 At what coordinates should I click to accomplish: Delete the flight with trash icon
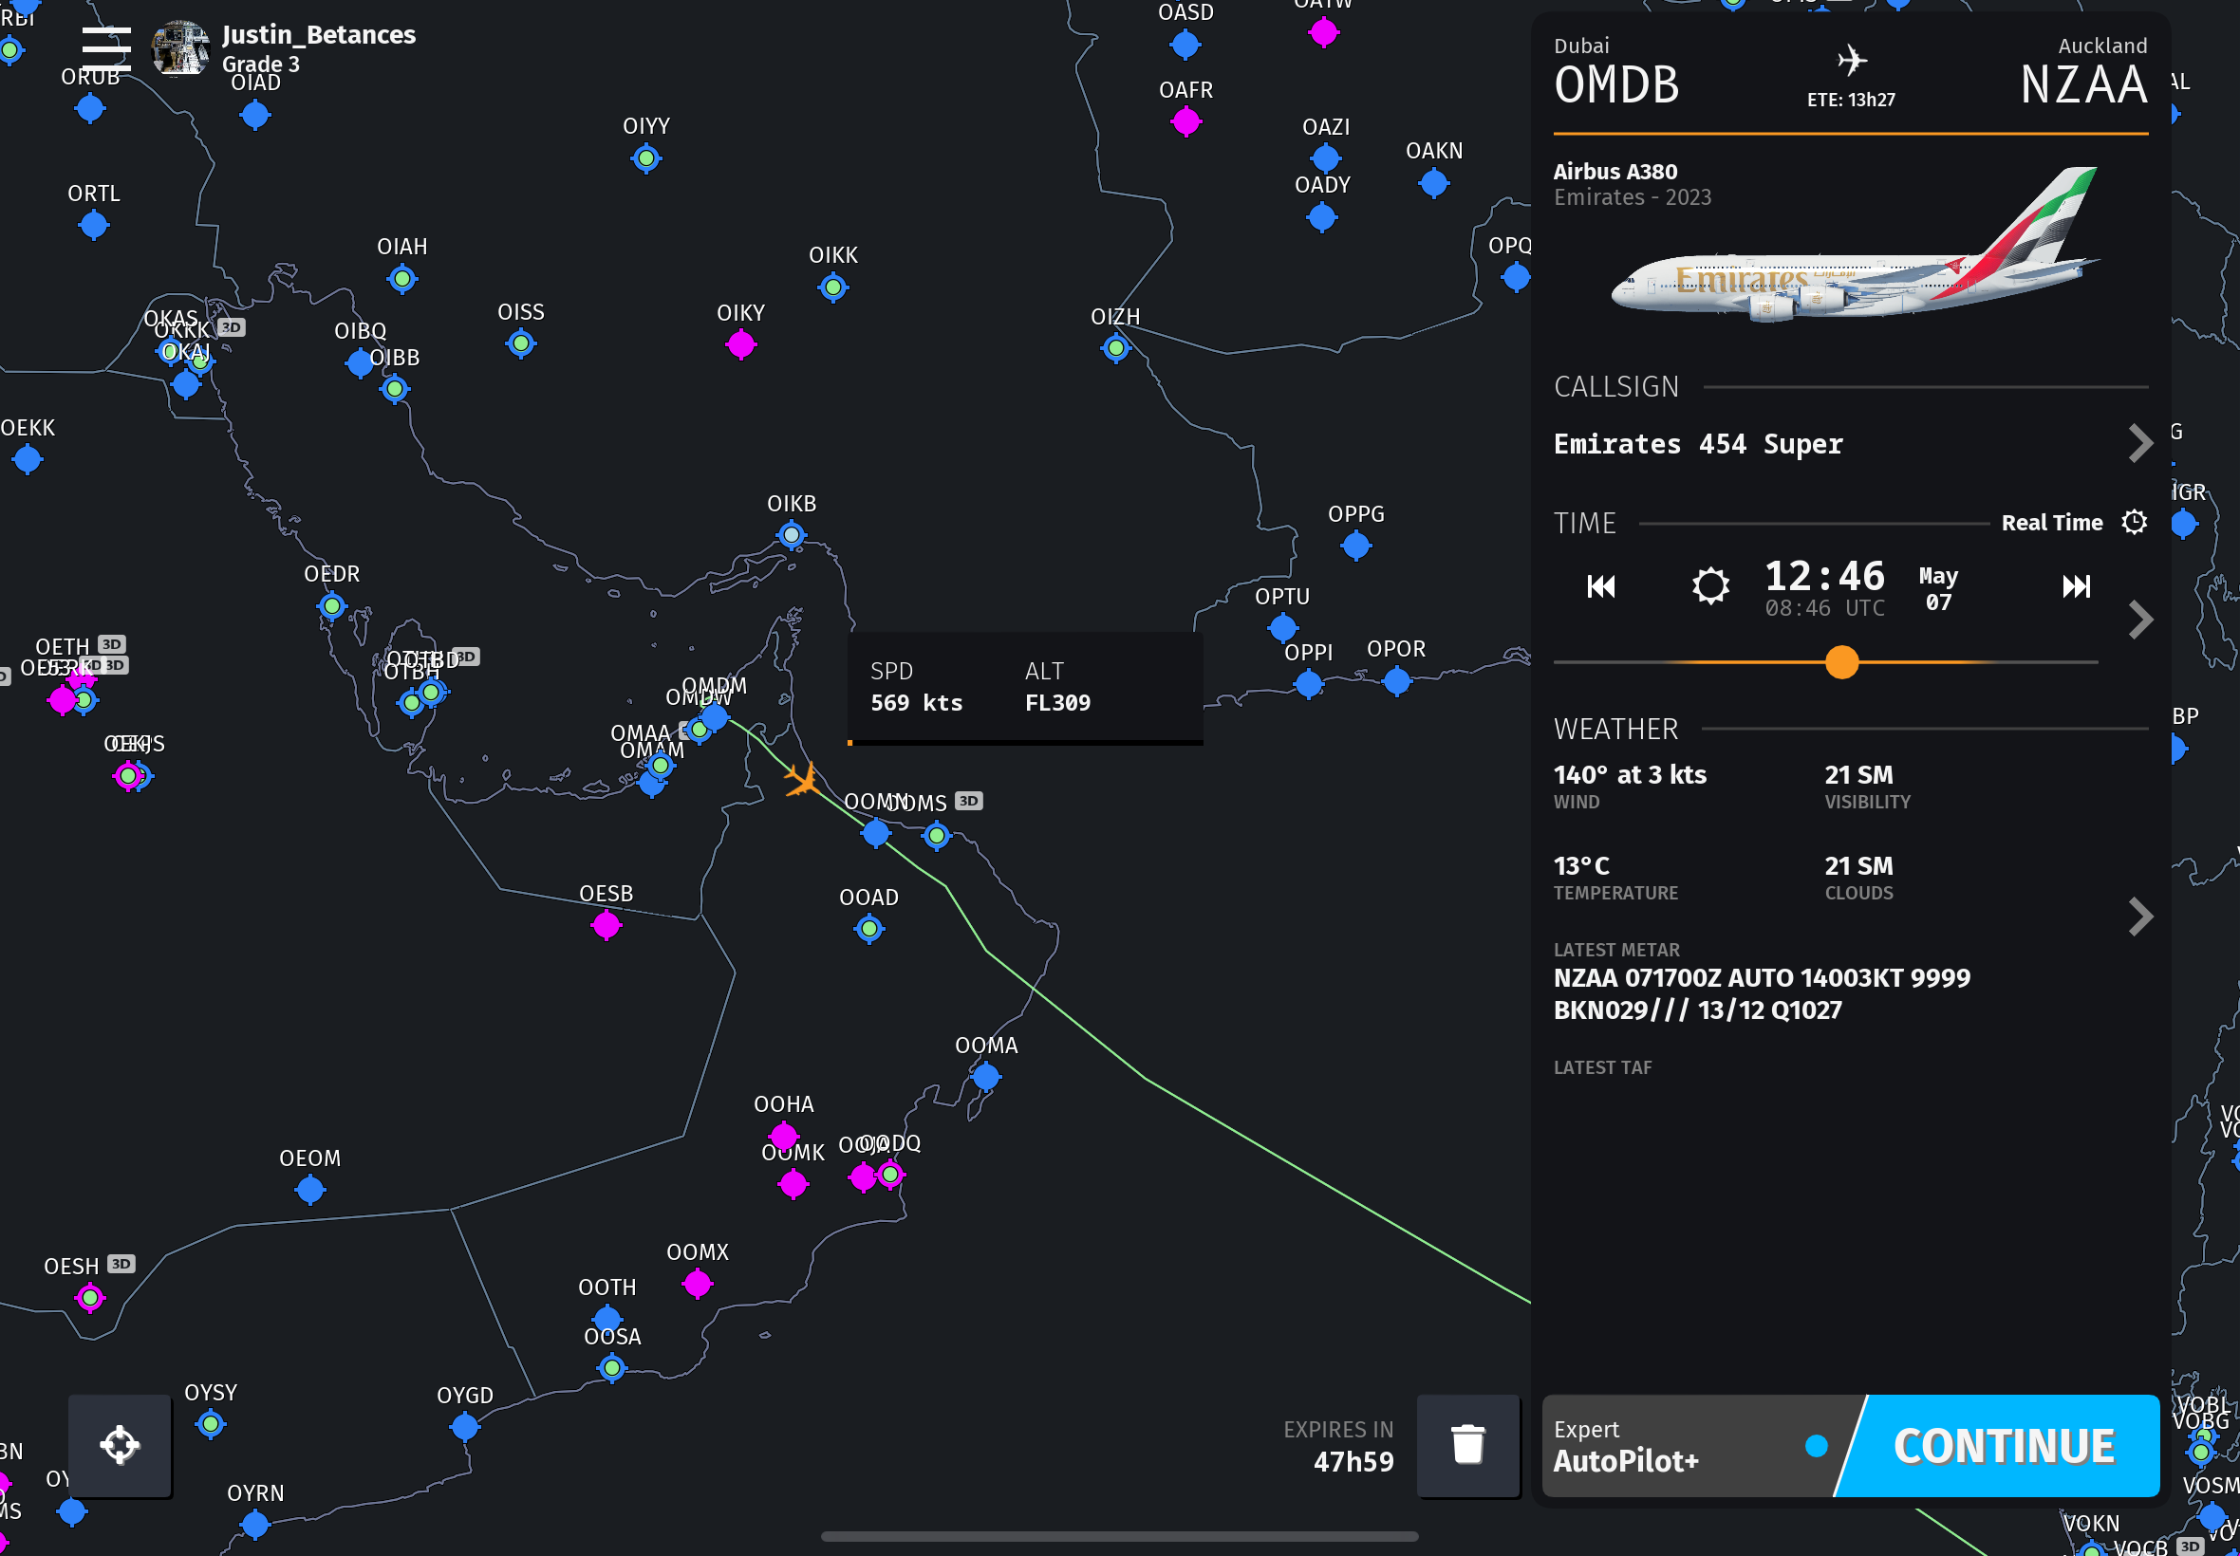[1467, 1445]
